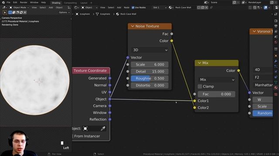Click Noise Texture Distortion value field
This screenshot has width=279, height=156.
[x=150, y=85]
